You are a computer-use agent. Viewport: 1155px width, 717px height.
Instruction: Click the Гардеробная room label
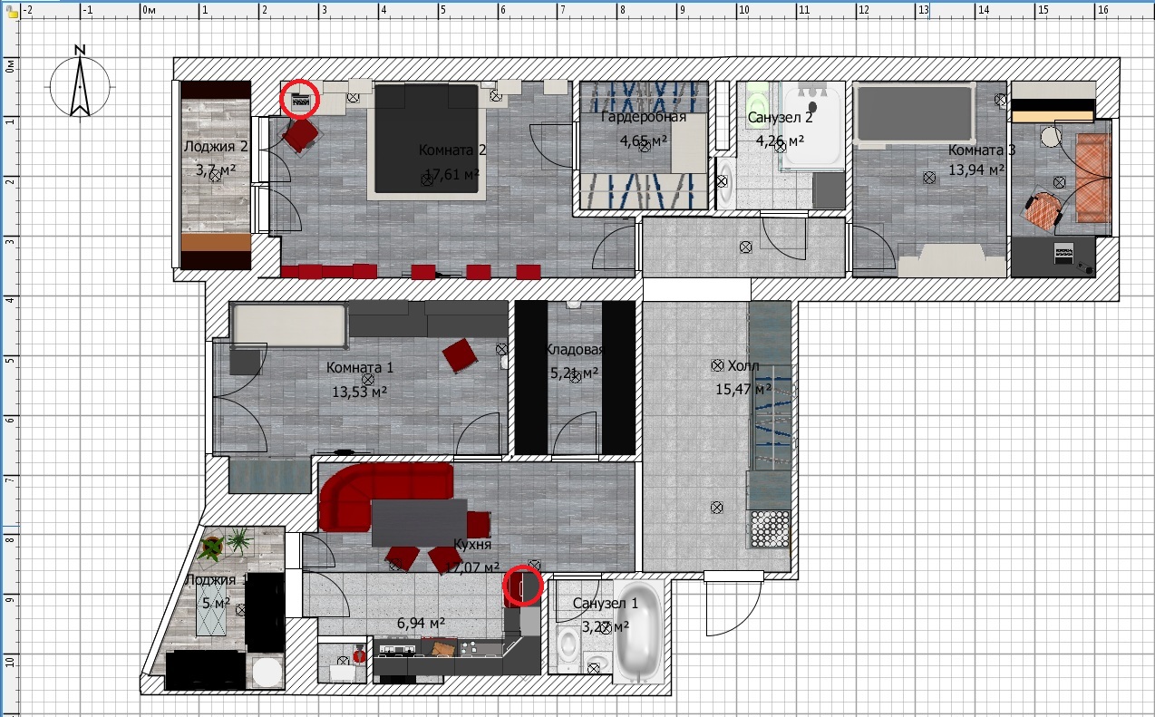(x=643, y=117)
